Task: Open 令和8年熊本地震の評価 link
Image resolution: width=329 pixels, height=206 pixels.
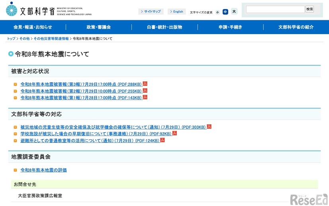Action: coord(44,170)
